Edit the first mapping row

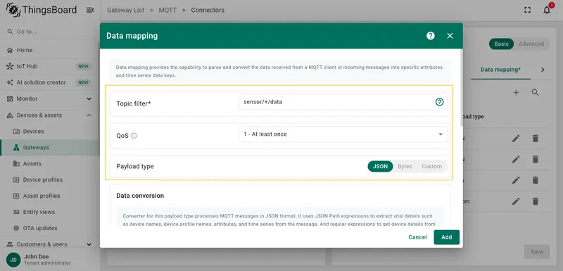(516, 138)
